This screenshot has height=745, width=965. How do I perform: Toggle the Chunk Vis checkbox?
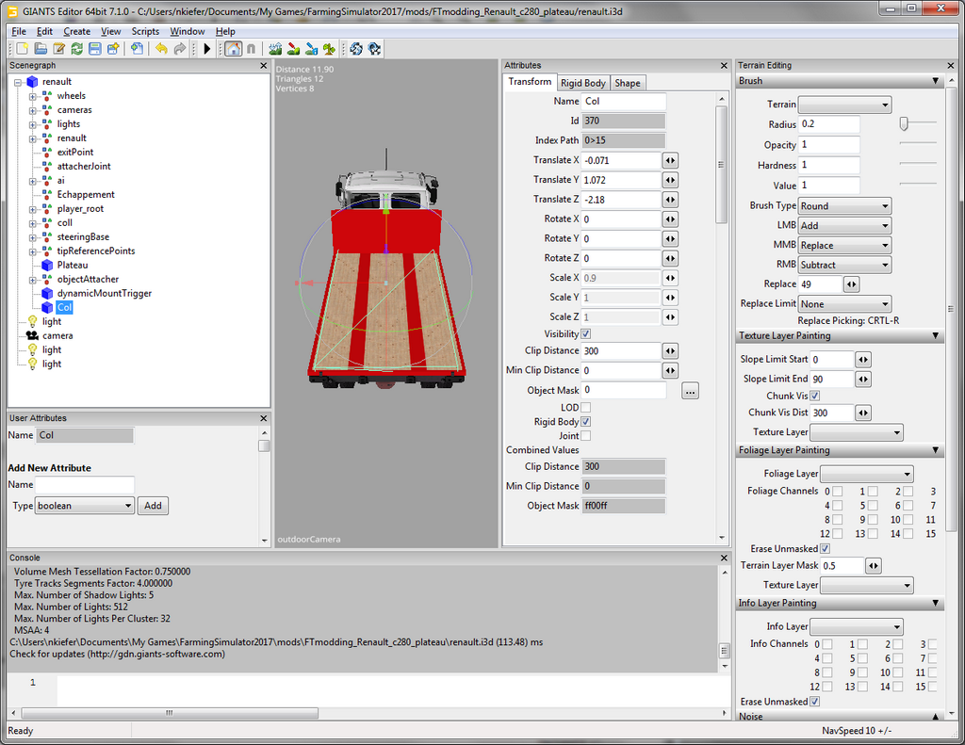[x=815, y=396]
